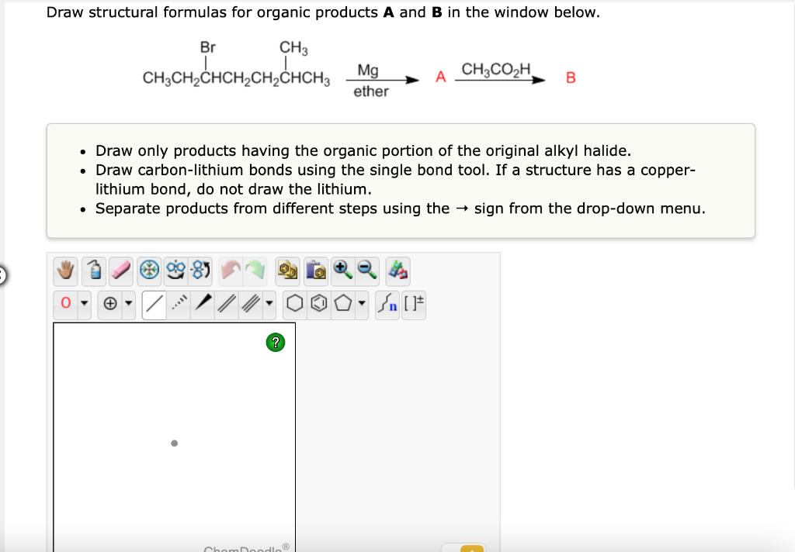The width and height of the screenshot is (795, 552).
Task: Zoom in on the drawing canvas
Action: point(341,270)
